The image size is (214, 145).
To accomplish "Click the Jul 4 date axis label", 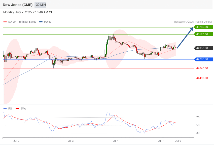I will [116, 141].
